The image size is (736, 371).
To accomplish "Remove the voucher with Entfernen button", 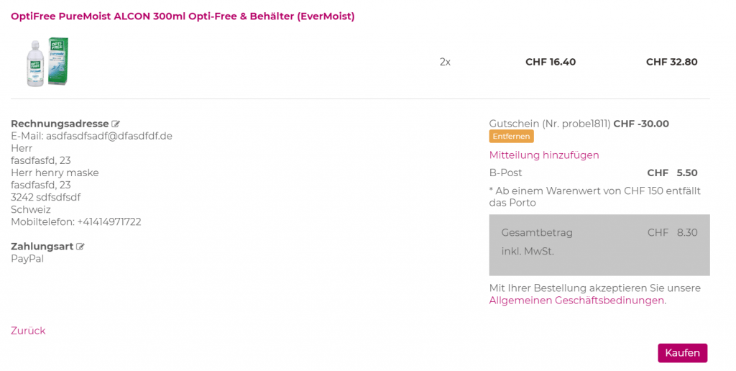I will pos(511,137).
